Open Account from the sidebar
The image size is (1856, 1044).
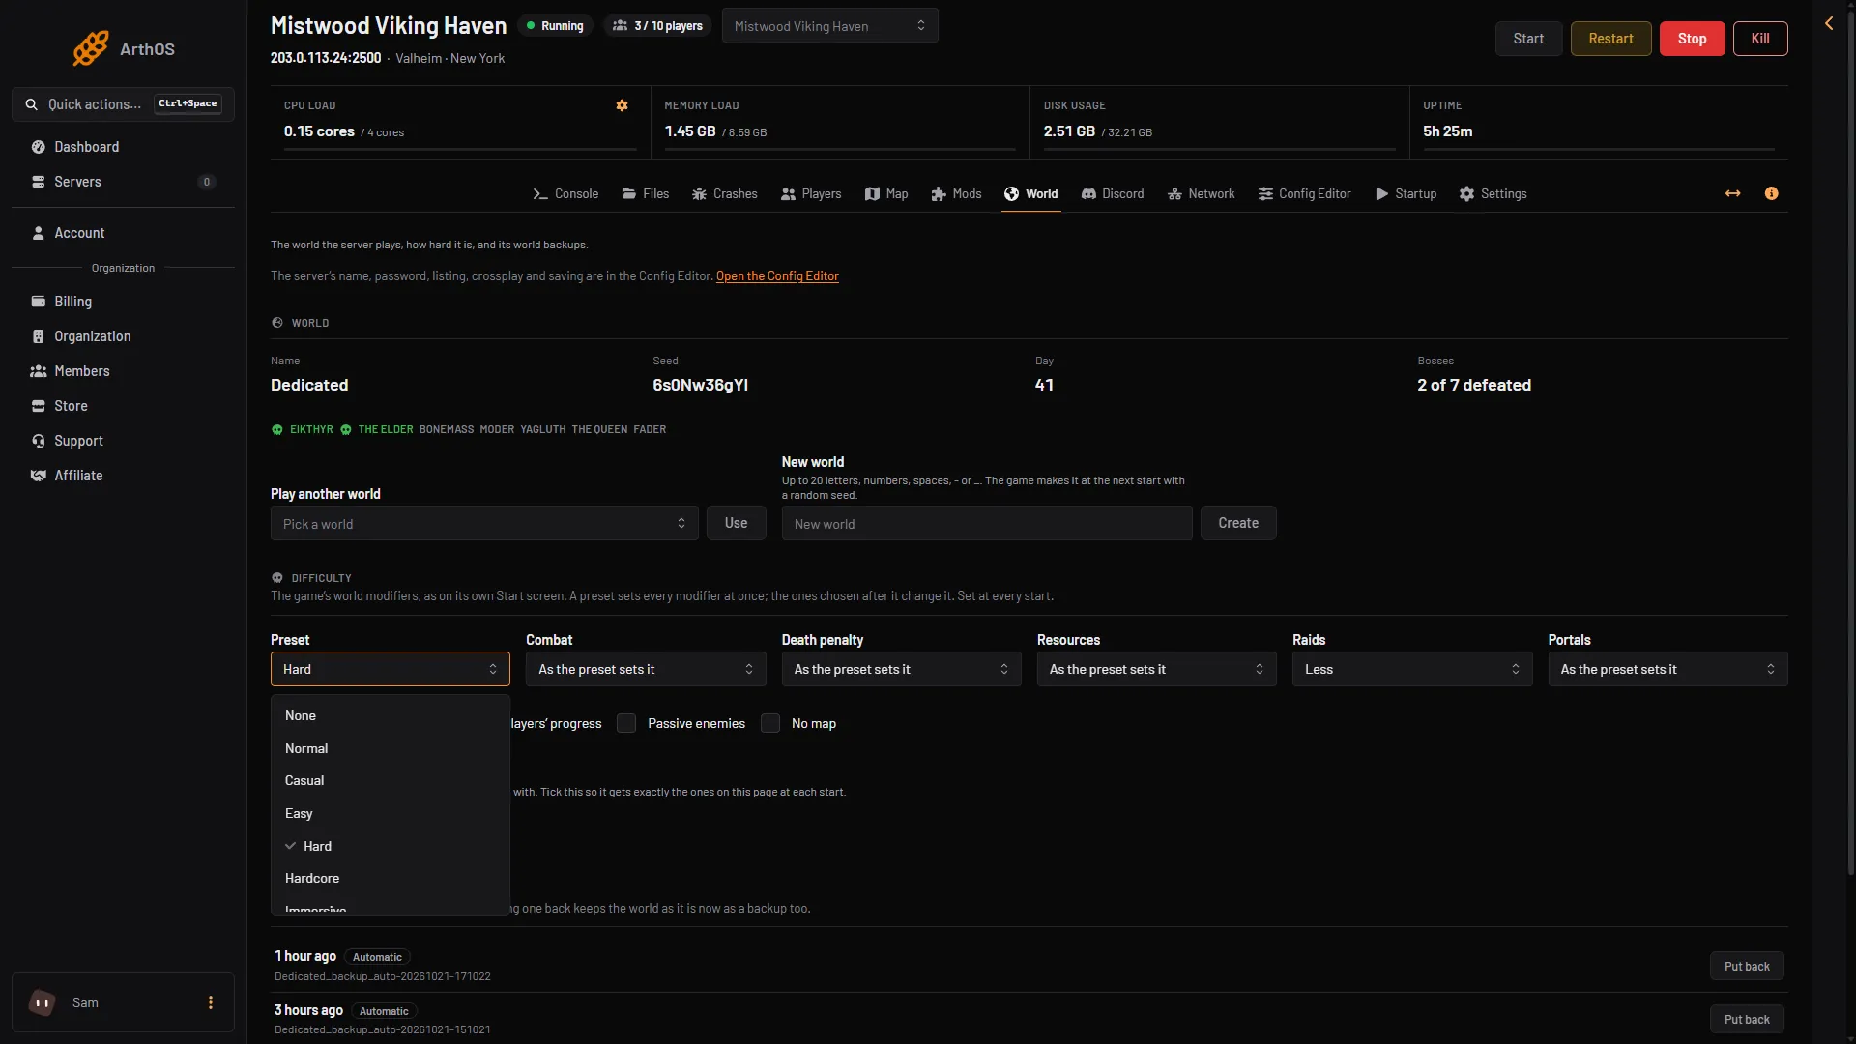point(123,233)
